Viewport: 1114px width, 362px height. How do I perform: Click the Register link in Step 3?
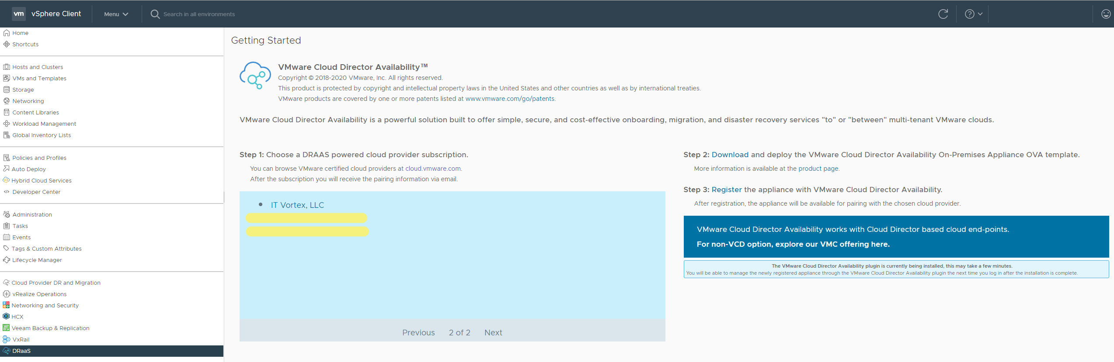[727, 190]
